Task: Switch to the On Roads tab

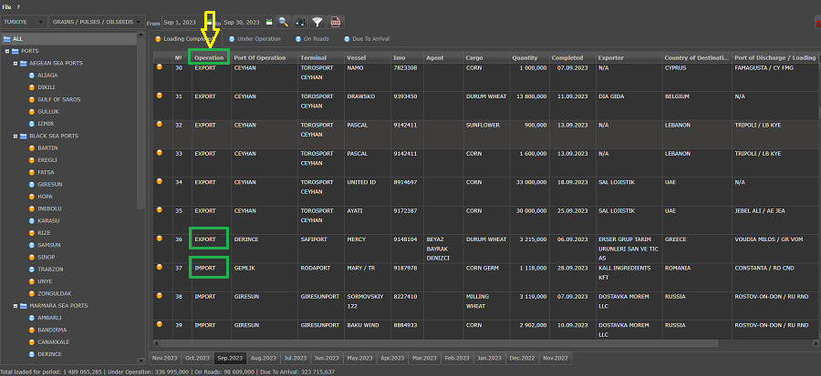Action: 312,38
